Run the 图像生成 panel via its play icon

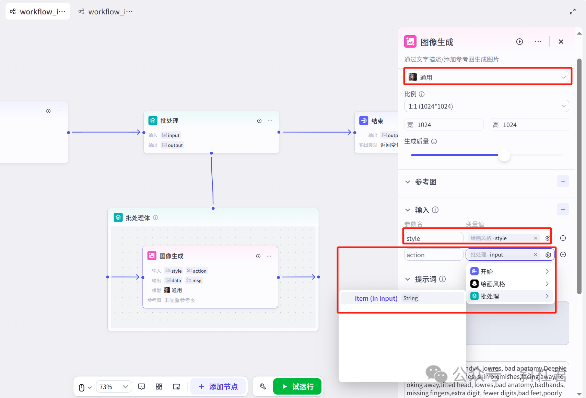(519, 41)
